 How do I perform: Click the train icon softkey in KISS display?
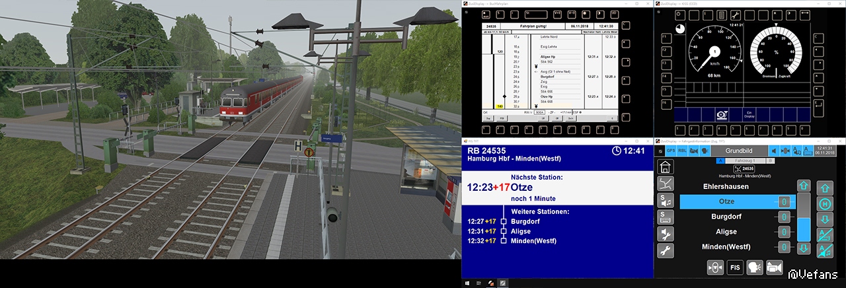(x=722, y=114)
